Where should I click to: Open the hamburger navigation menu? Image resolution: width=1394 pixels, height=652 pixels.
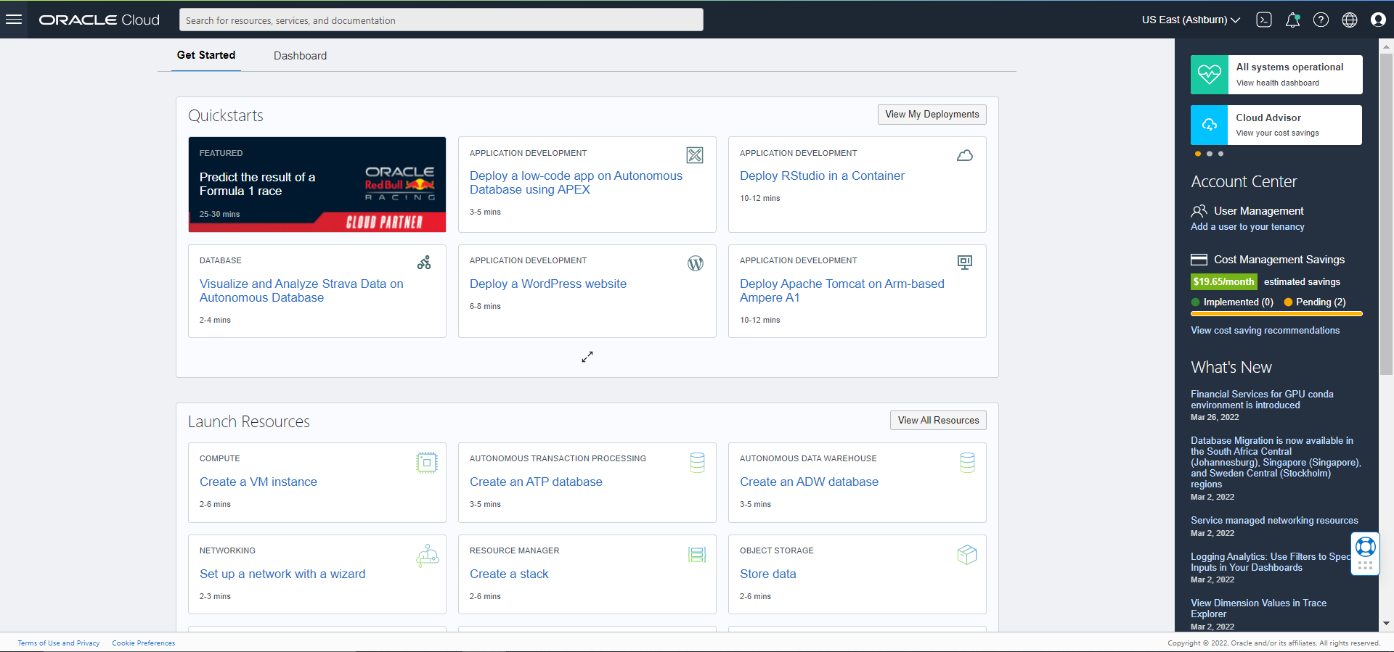14,20
